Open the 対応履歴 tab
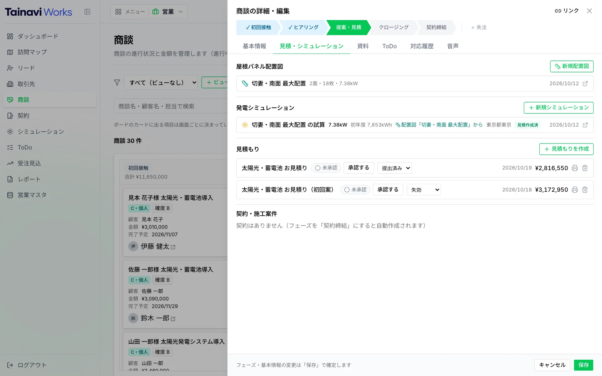602x376 pixels. (422, 46)
